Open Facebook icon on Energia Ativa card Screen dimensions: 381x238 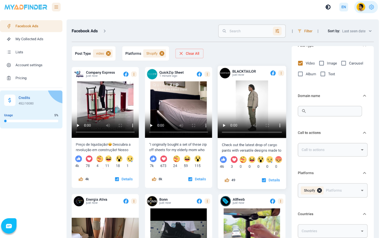(x=126, y=201)
